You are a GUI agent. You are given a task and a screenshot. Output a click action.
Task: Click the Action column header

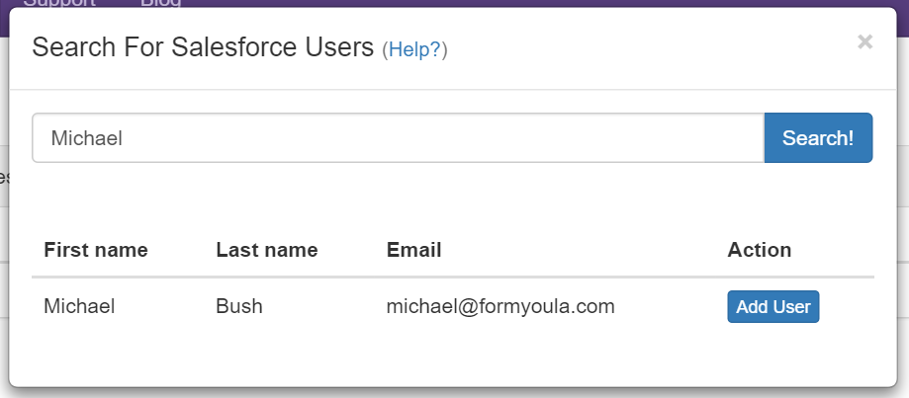point(759,250)
